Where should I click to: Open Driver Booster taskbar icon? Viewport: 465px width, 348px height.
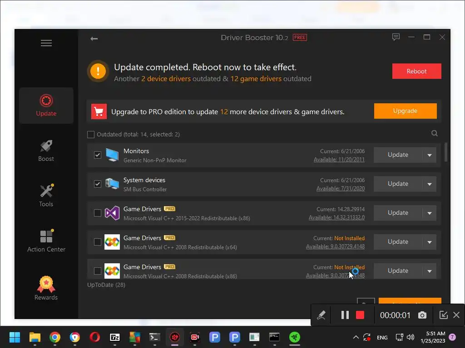175,337
